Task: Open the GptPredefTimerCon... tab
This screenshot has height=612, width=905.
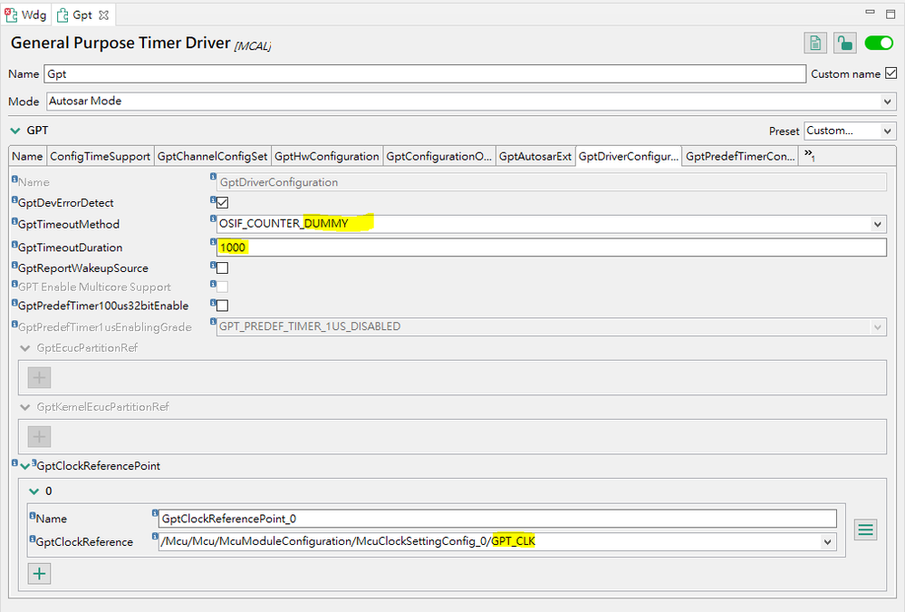Action: coord(740,157)
